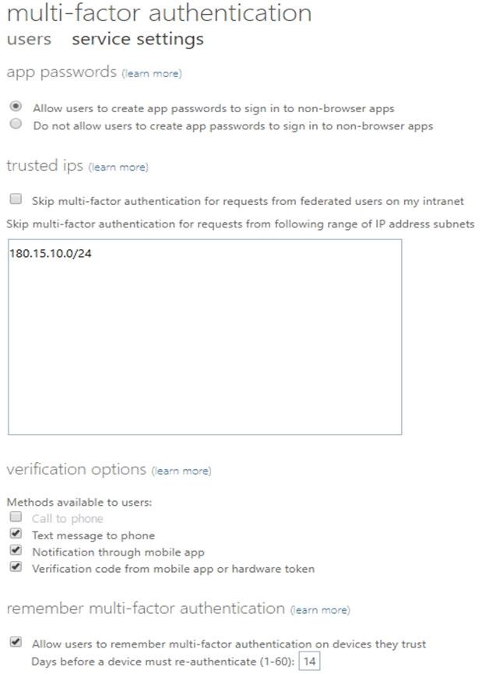
Task: Click the Notification through mobile app label
Action: pyautogui.click(x=118, y=552)
